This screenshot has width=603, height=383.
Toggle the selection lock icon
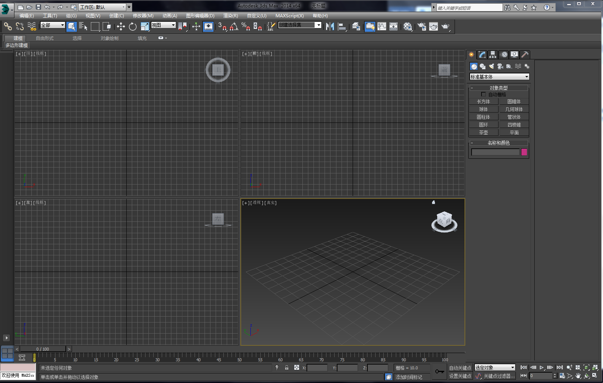287,368
